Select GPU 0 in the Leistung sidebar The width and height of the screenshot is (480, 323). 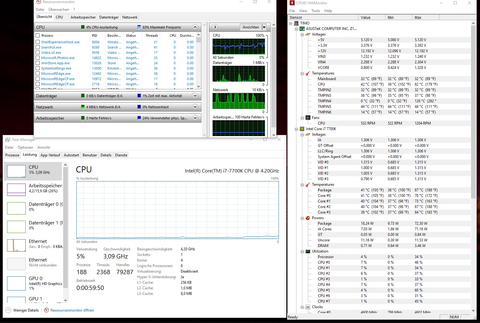coord(33,283)
